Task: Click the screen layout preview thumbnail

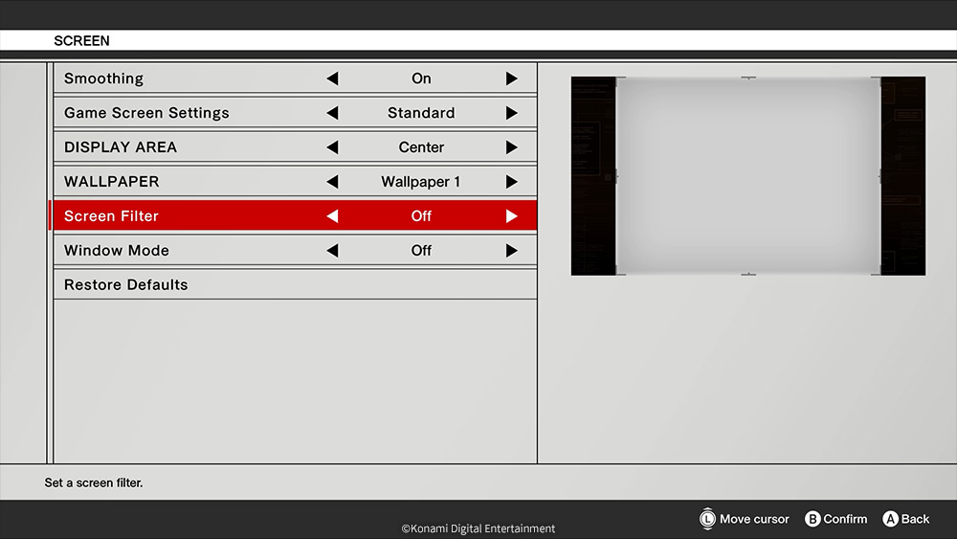Action: 747,176
